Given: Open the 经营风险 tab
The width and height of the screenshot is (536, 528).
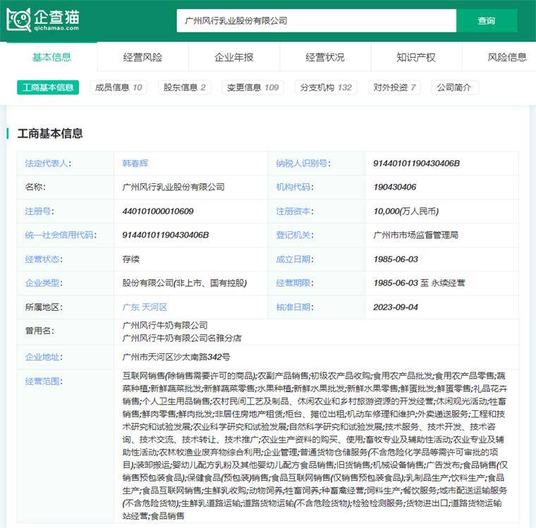Looking at the screenshot, I should [142, 57].
